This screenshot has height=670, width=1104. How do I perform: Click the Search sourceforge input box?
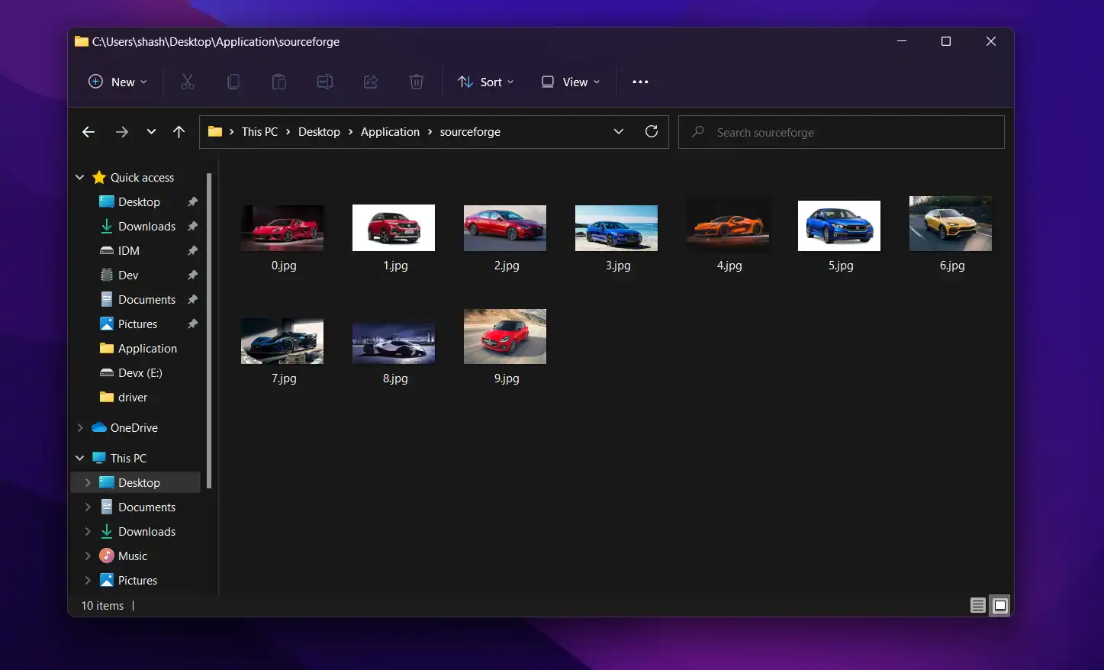tap(841, 132)
